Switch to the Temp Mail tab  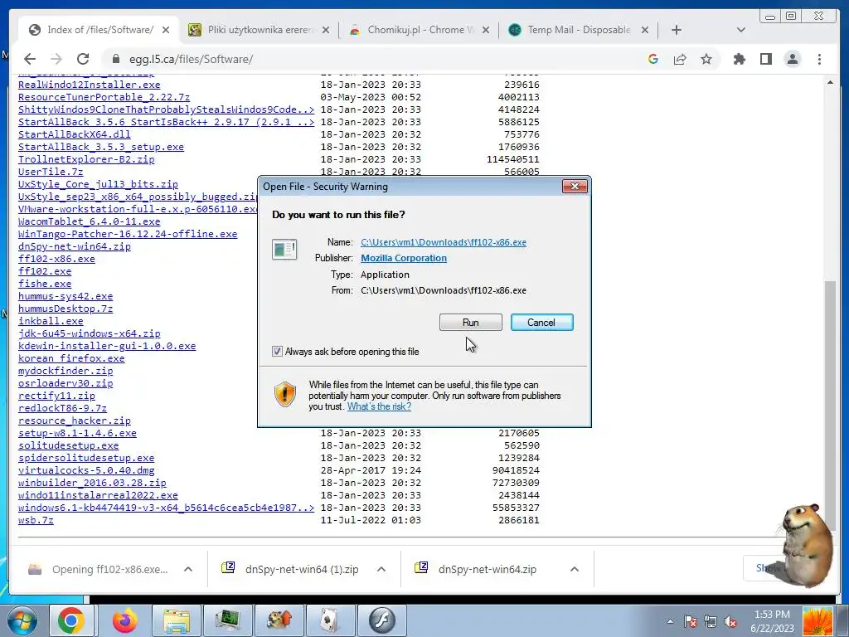click(578, 30)
